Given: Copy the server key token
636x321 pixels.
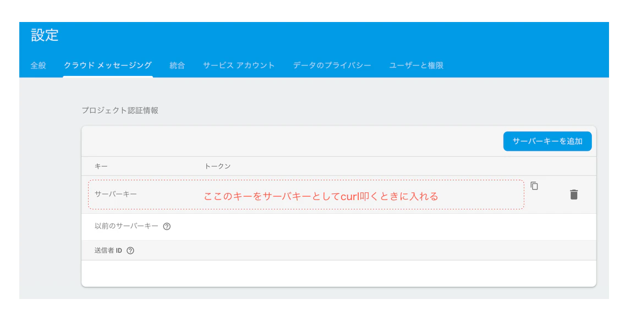Looking at the screenshot, I should coord(534,186).
